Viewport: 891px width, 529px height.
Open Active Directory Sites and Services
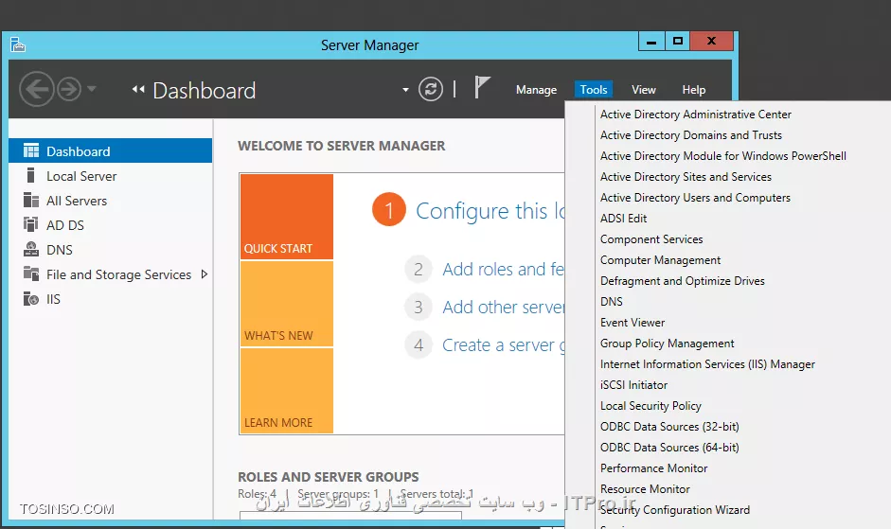(686, 177)
